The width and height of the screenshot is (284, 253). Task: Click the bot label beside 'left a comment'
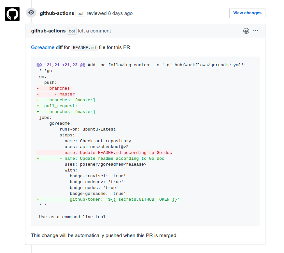(72, 31)
